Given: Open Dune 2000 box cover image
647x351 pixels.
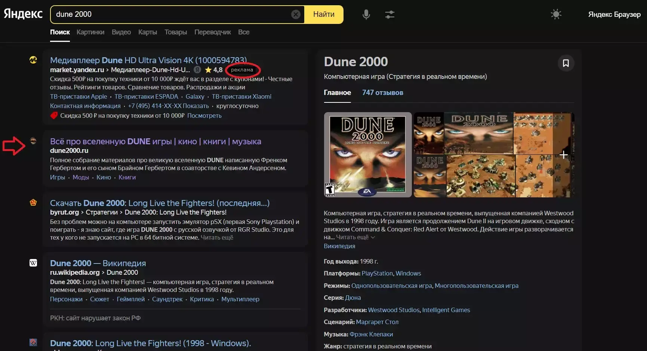Looking at the screenshot, I should coord(368,155).
